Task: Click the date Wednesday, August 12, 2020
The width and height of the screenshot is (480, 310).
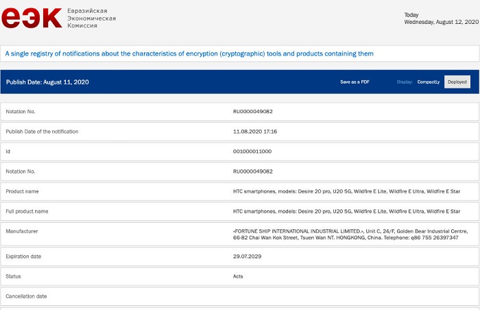Action: (441, 22)
